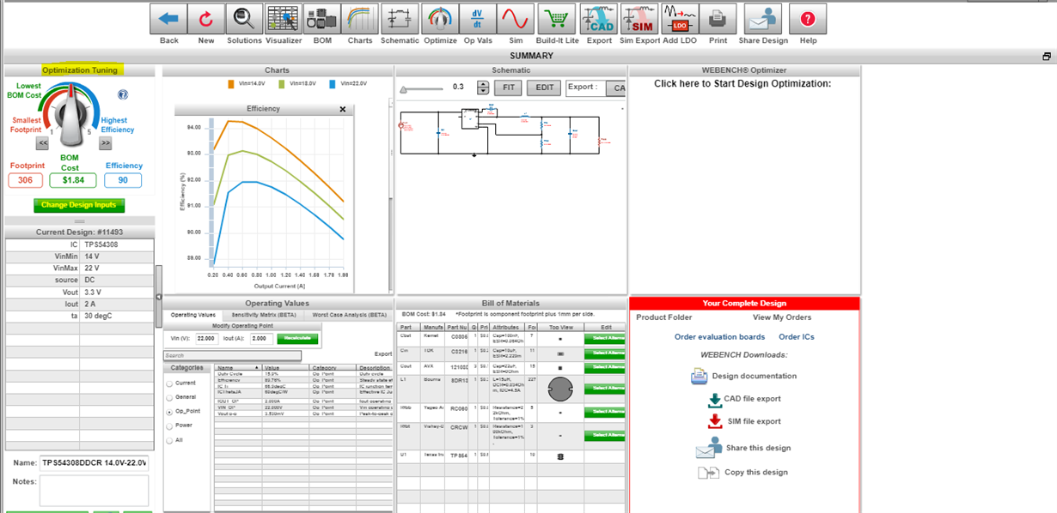
Task: Click the Export link in Operating Values
Action: point(383,353)
